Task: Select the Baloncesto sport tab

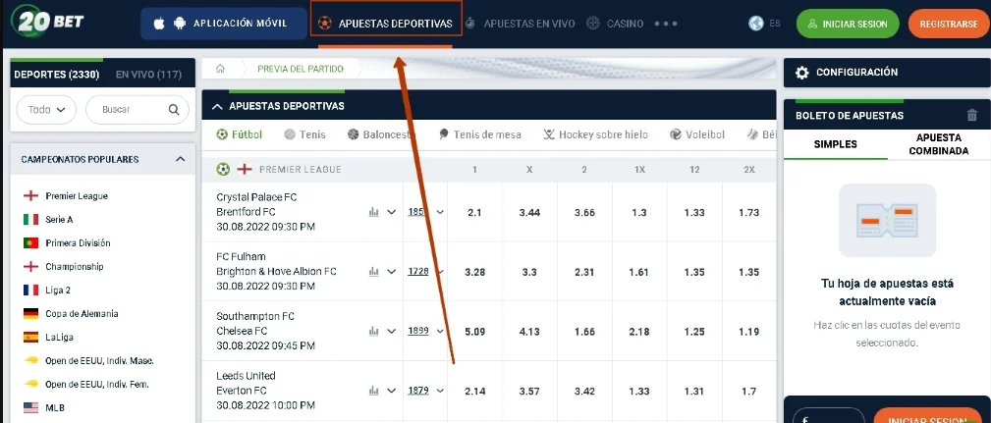Action: [380, 134]
